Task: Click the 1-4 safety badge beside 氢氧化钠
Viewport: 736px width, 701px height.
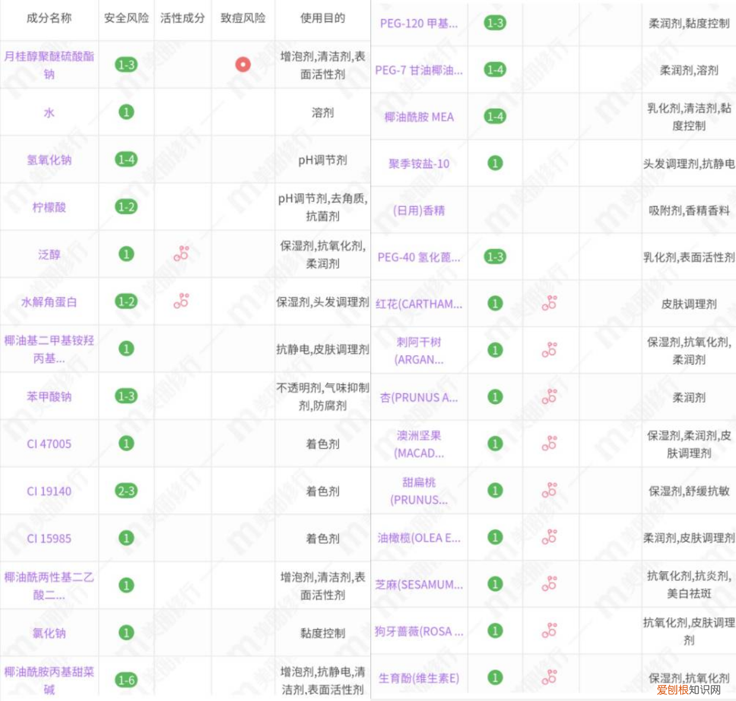Action: coord(125,160)
